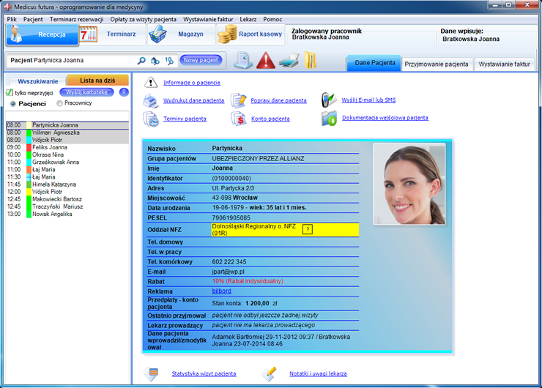Click the Terminarz calendar icon
Viewport: 542px width, 388px height.
point(89,34)
